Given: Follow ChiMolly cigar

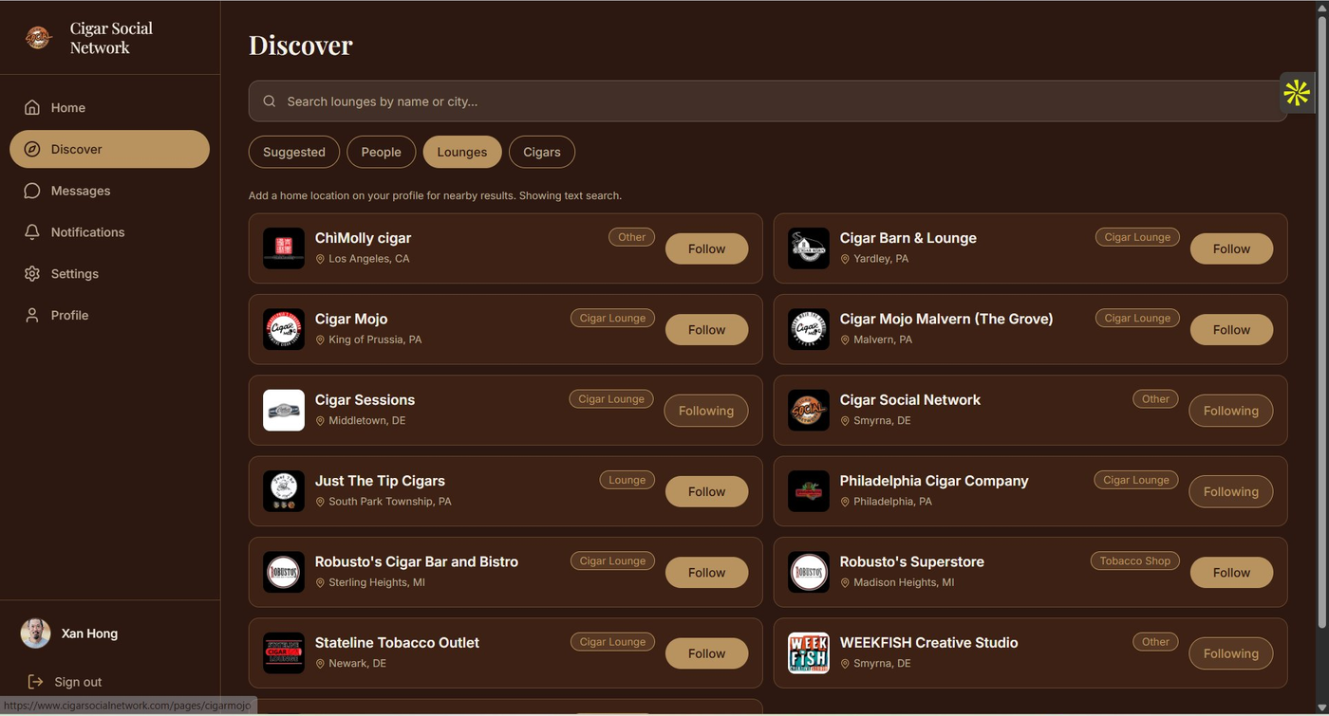Looking at the screenshot, I should tap(706, 248).
